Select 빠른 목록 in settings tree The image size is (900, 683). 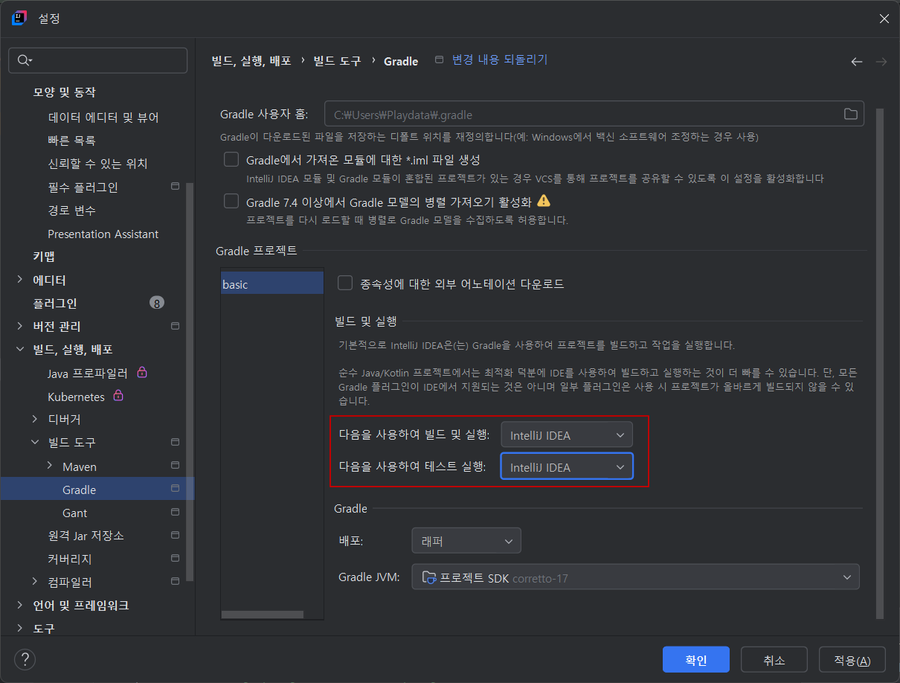[x=71, y=140]
